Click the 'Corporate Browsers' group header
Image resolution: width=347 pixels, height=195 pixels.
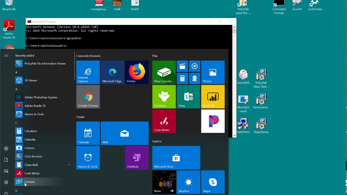88,56
